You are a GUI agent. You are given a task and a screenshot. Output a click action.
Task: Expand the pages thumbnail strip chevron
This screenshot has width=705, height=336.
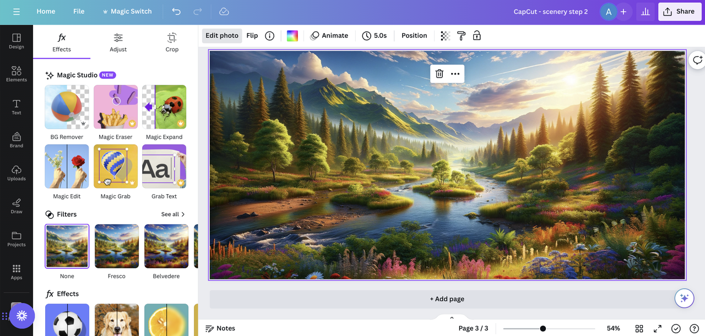point(452,318)
